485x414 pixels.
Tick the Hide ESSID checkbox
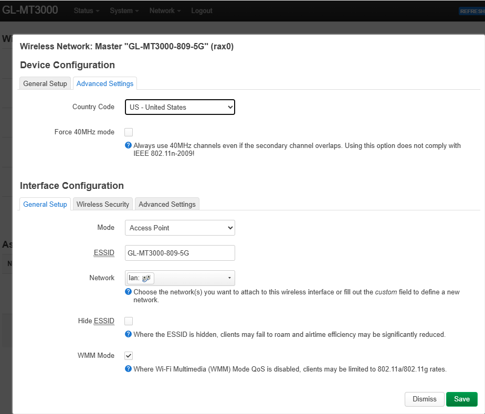click(x=129, y=321)
